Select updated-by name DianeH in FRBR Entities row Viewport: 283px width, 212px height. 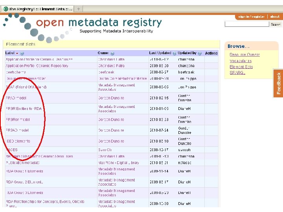tap(184, 109)
